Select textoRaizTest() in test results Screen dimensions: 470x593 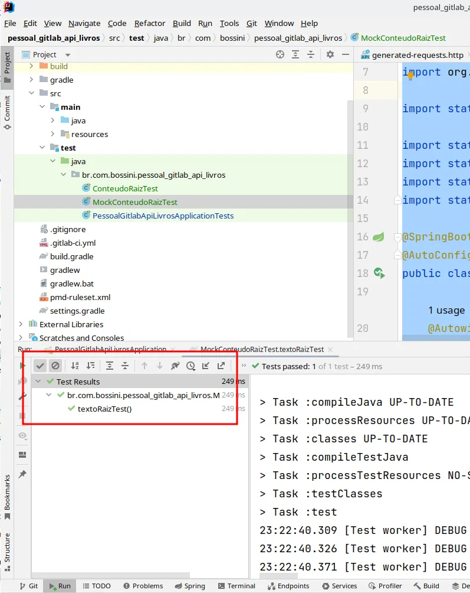[x=104, y=409]
